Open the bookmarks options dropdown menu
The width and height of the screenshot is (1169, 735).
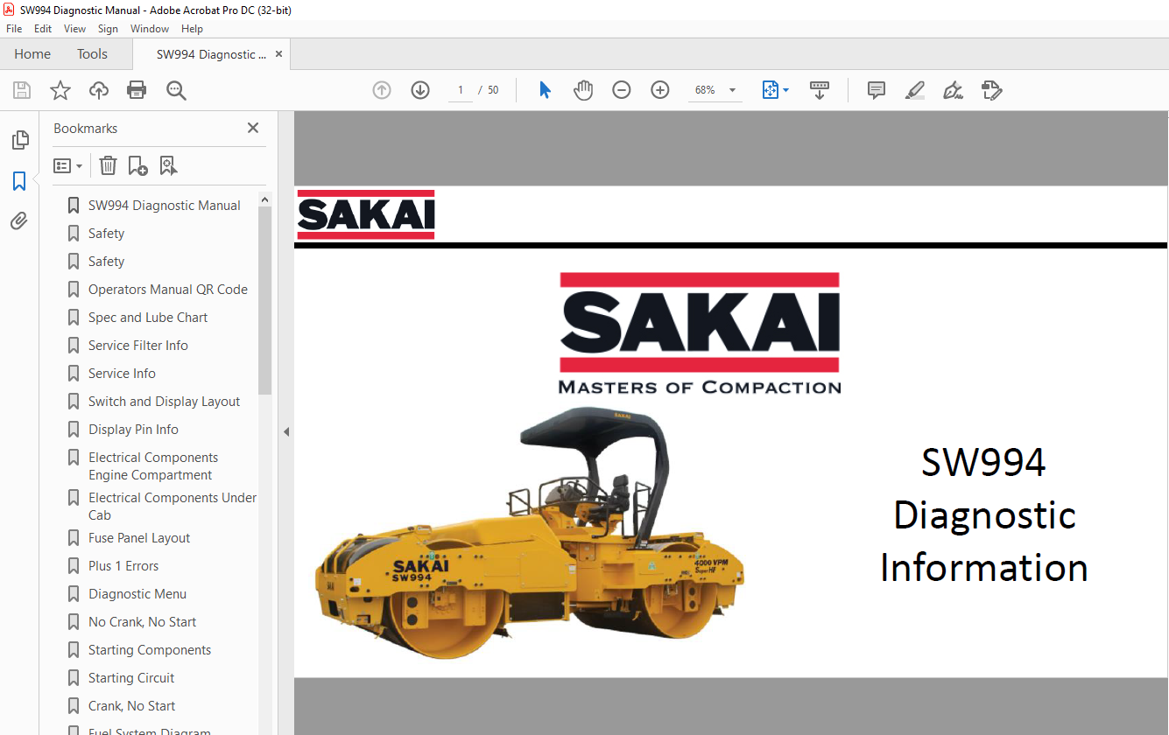tap(68, 165)
